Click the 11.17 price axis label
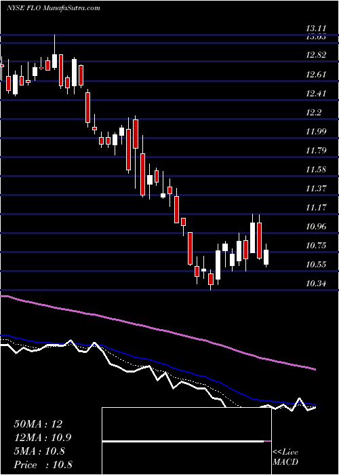Image resolution: width=339 pixels, height=475 pixels. pyautogui.click(x=316, y=208)
